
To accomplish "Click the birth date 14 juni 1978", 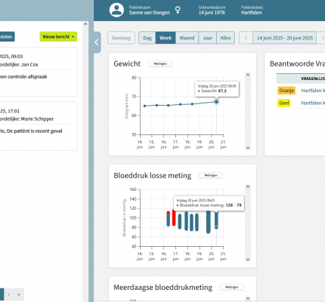I will click(x=212, y=13).
